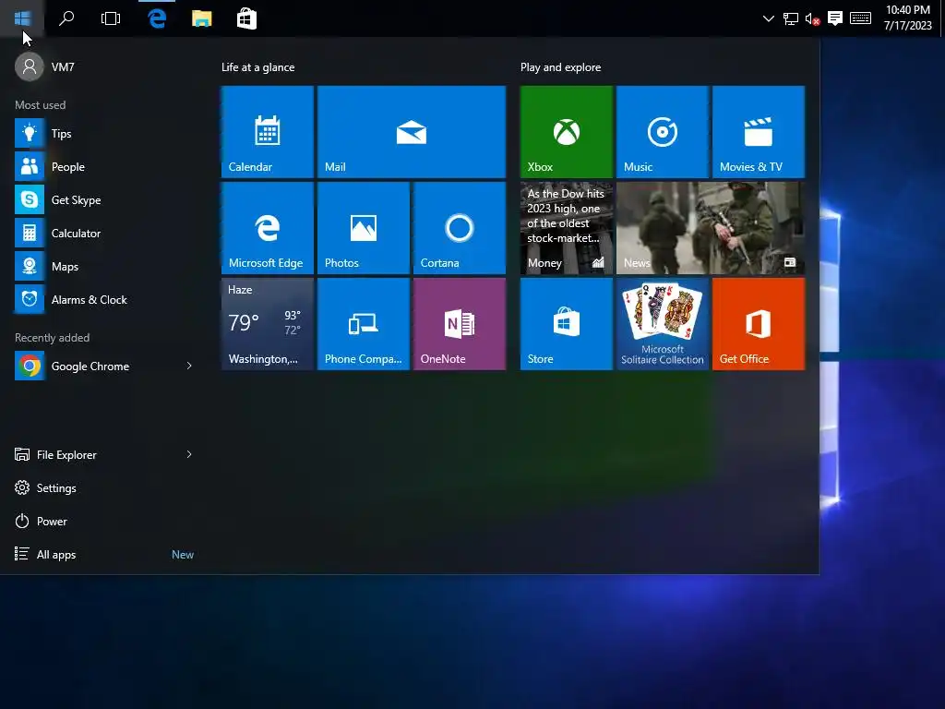
Task: Open the Mail tile
Action: 411,131
